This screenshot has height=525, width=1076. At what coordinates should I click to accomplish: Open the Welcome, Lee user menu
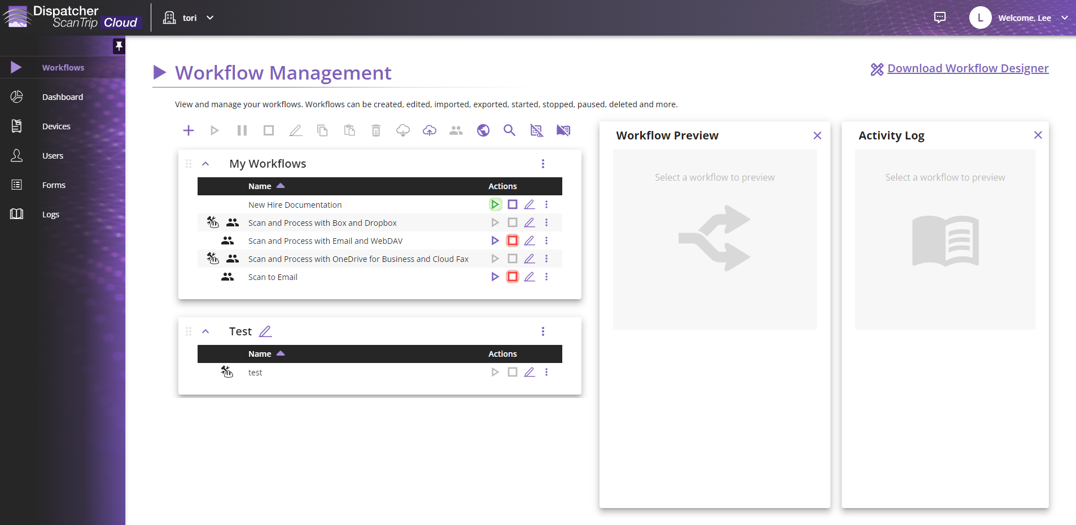(1020, 18)
